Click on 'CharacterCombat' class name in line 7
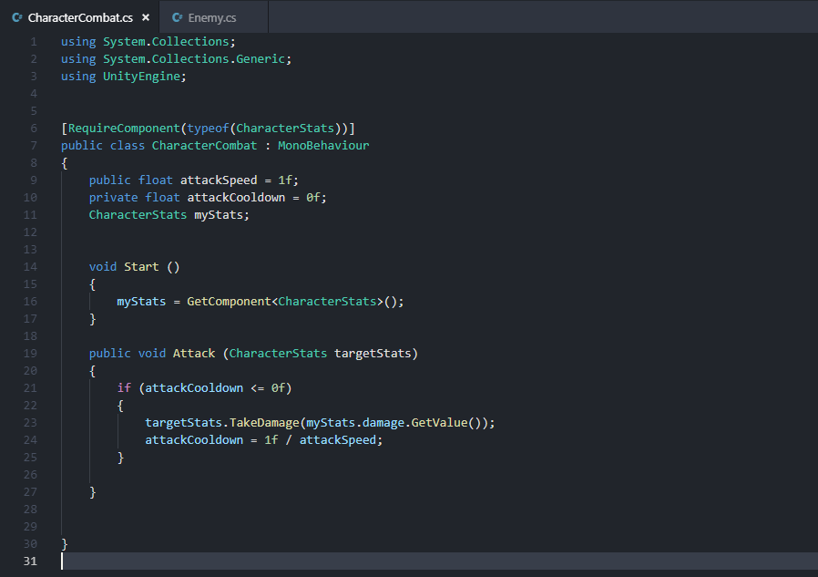 (204, 146)
